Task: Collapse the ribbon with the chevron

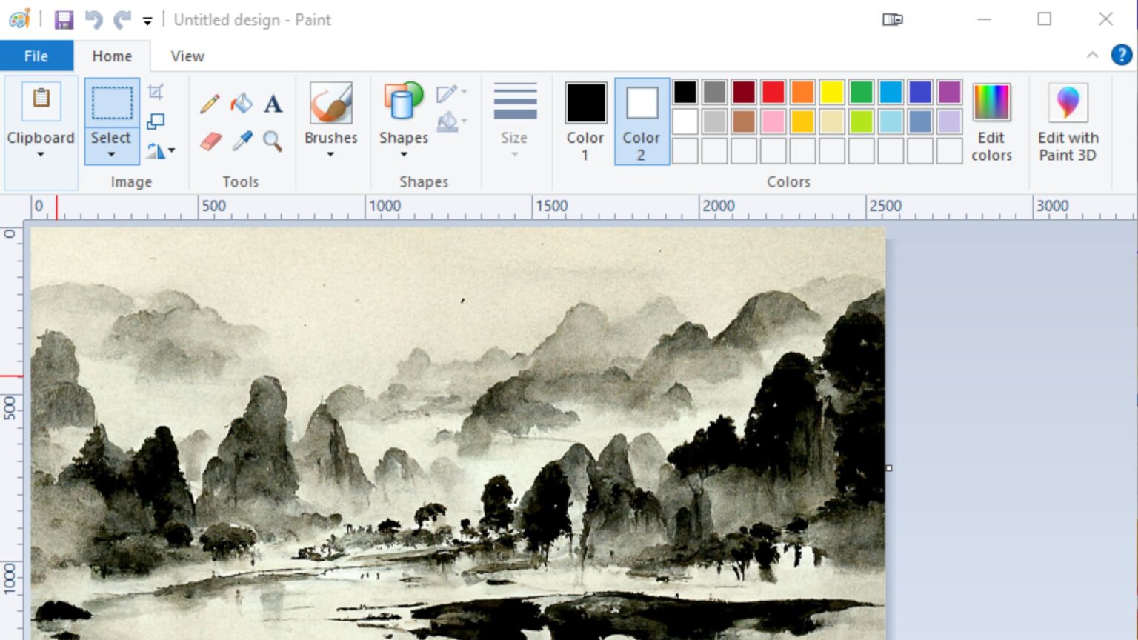Action: tap(1092, 55)
